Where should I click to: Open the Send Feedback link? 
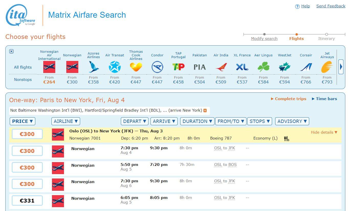coord(331,6)
